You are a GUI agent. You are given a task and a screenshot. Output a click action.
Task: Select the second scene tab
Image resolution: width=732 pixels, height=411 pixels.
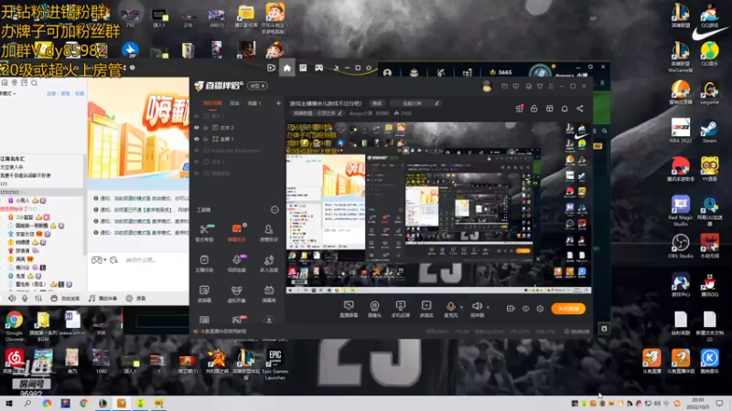235,103
